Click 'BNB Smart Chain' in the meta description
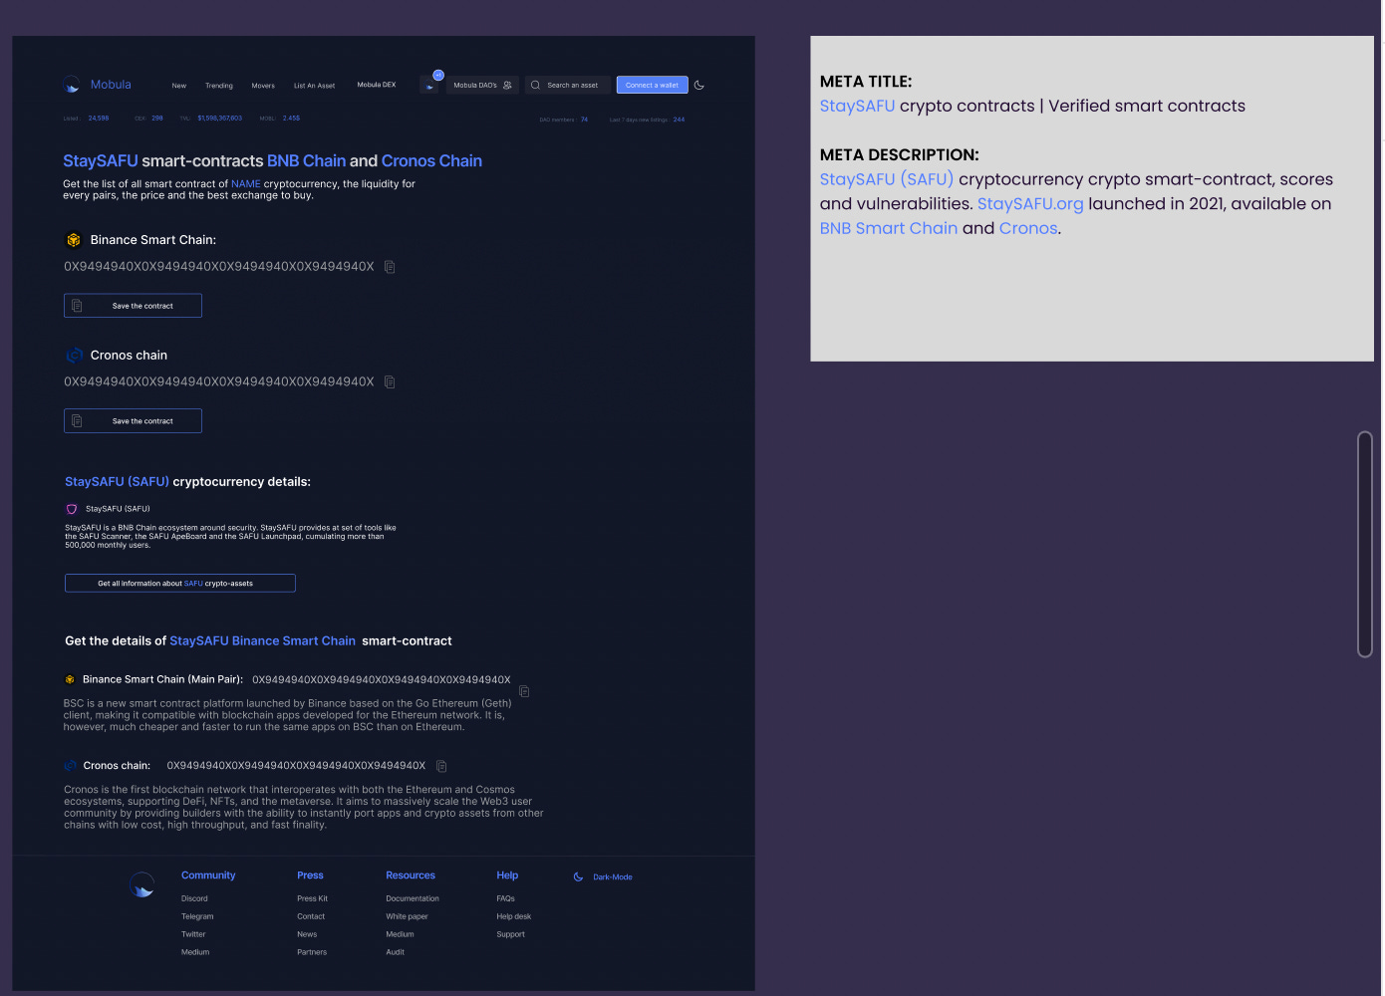This screenshot has width=1385, height=996. tap(889, 228)
